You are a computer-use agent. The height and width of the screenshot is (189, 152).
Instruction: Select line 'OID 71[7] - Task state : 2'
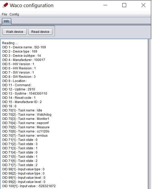coord(20,165)
